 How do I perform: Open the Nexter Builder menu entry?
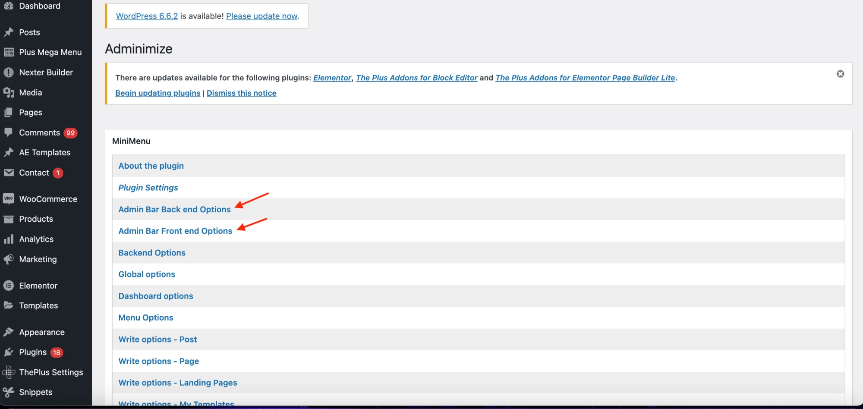click(x=46, y=72)
